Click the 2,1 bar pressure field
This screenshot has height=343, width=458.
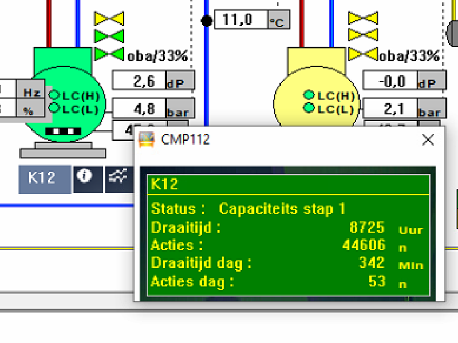click(x=390, y=107)
